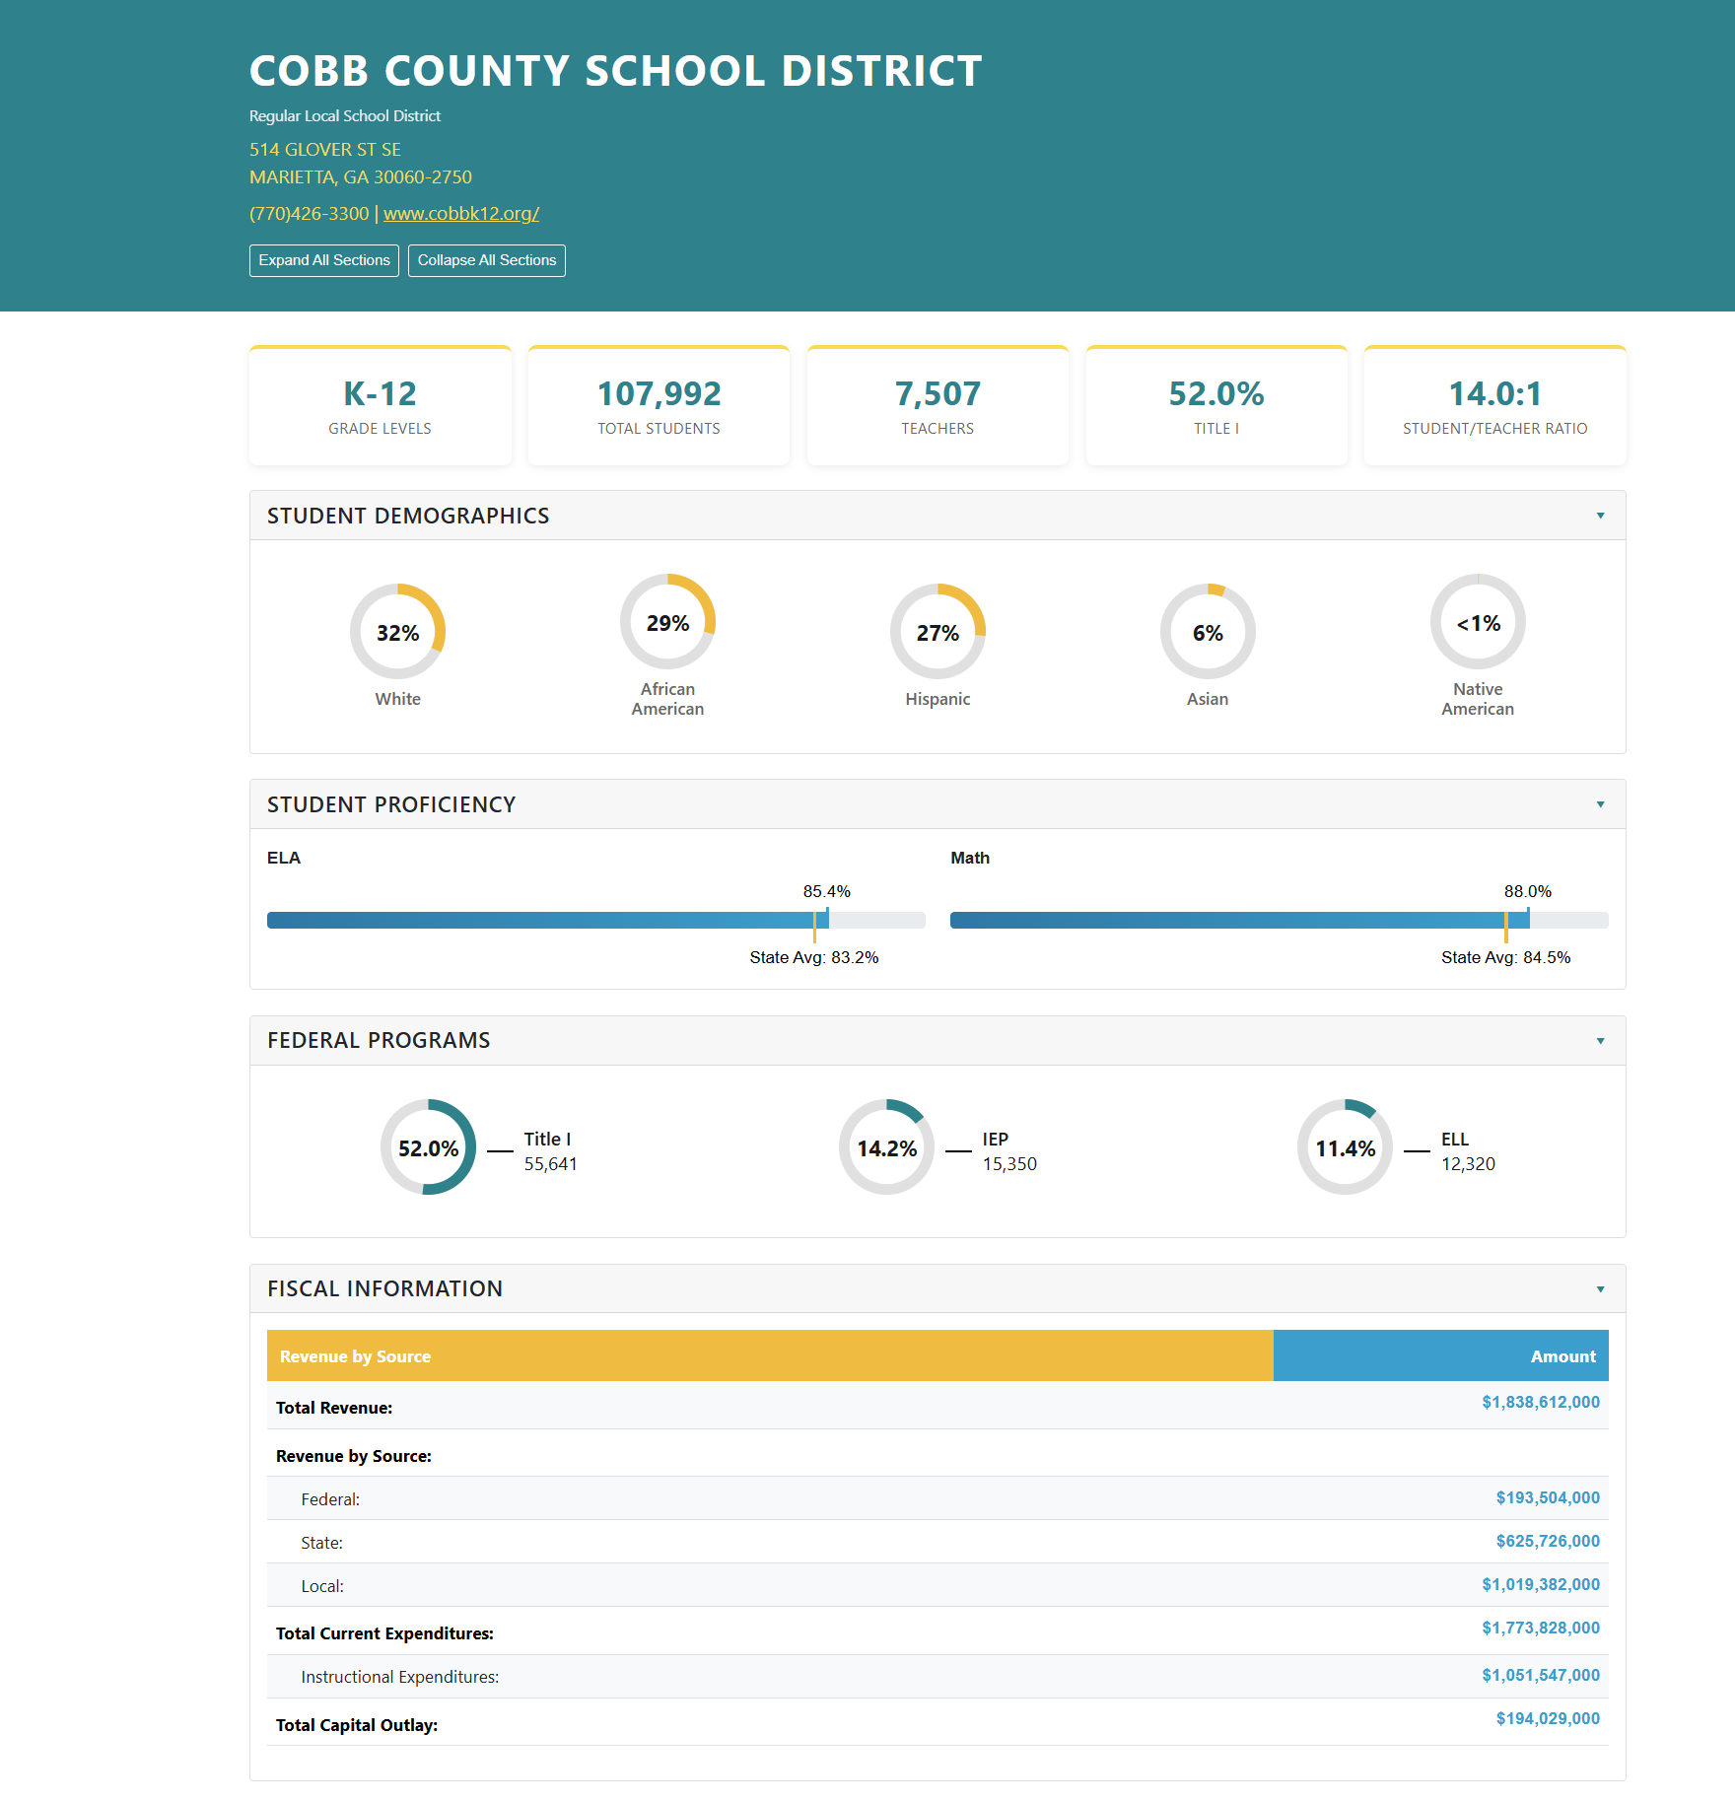1735x1803 pixels.
Task: Click the ELA State Avg: 83.2% label
Action: tap(814, 957)
